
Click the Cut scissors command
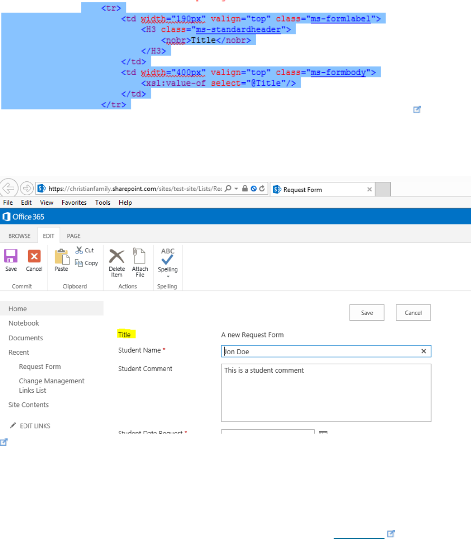tap(85, 250)
